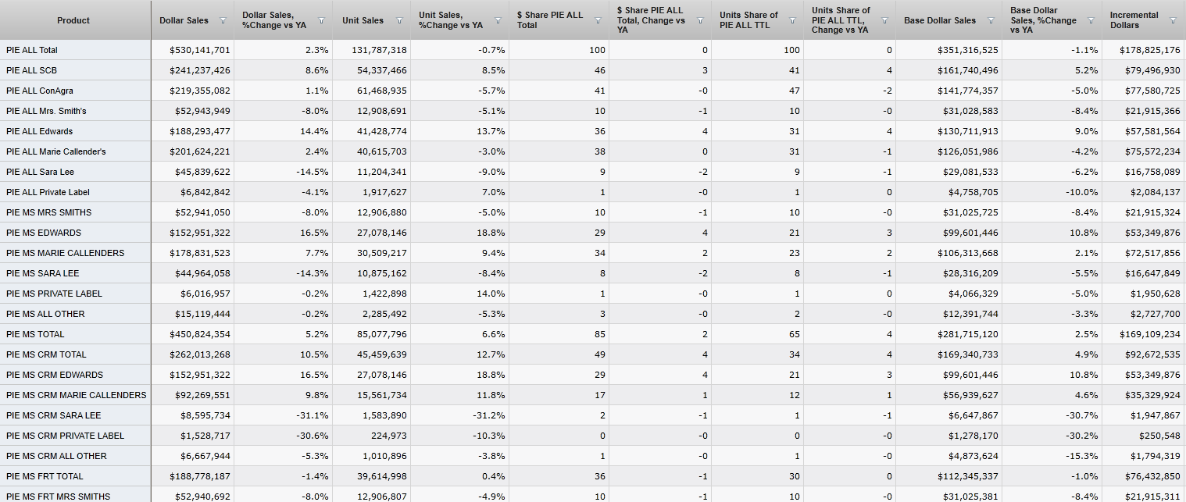The width and height of the screenshot is (1186, 502).
Task: Click the PIE ALL Edwards product cell
Action: [39, 131]
